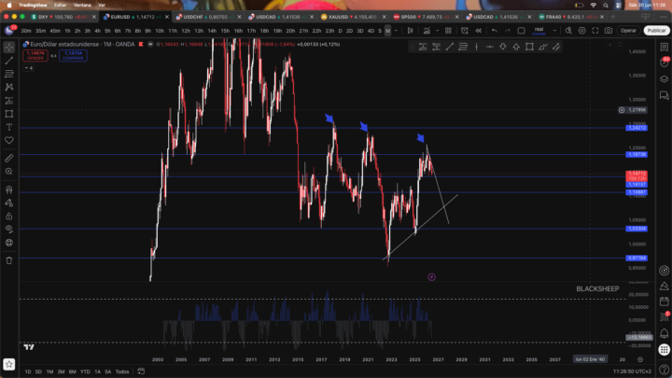The width and height of the screenshot is (672, 378).
Task: Select the 45m timeframe
Action: point(55,31)
